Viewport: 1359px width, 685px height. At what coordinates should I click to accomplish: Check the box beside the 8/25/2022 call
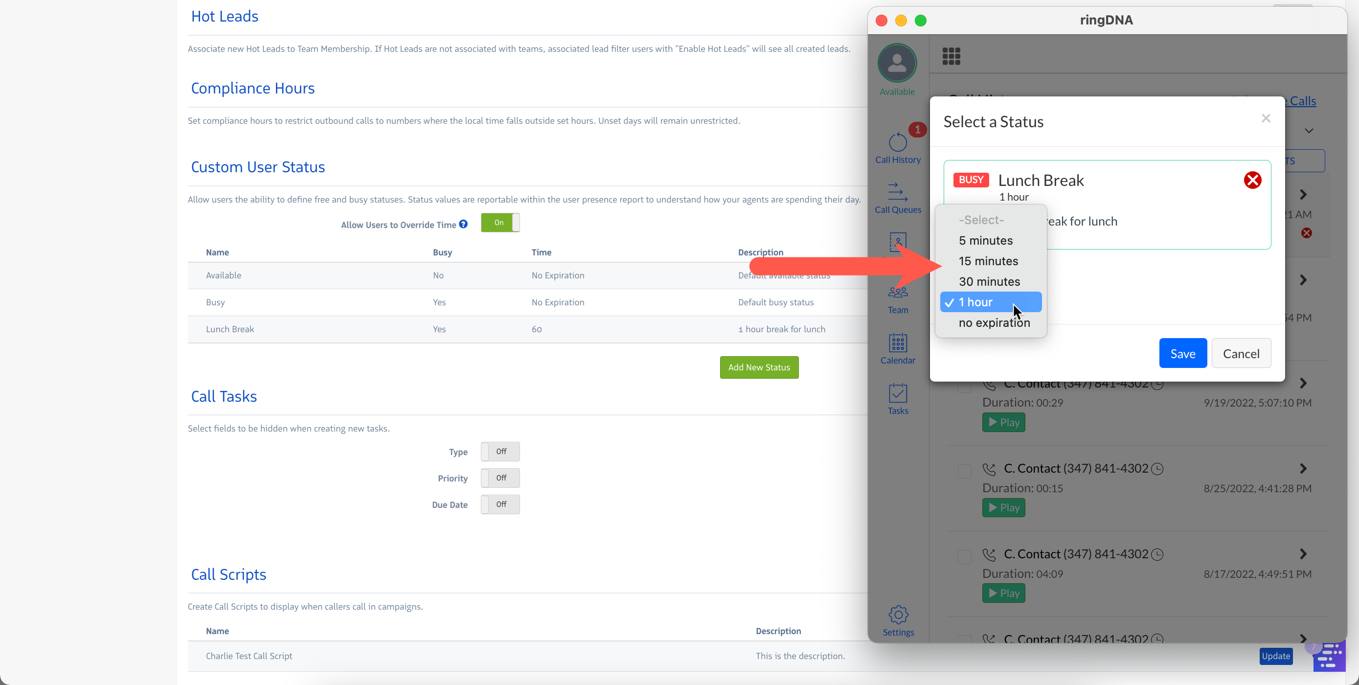pos(964,470)
